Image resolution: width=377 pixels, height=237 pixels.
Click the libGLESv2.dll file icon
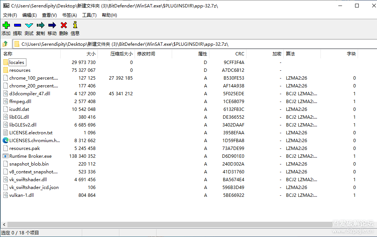(6, 125)
